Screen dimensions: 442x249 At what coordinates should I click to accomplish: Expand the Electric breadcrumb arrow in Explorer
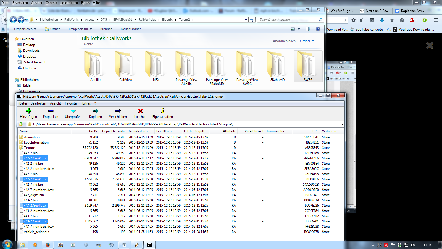tap(176, 20)
